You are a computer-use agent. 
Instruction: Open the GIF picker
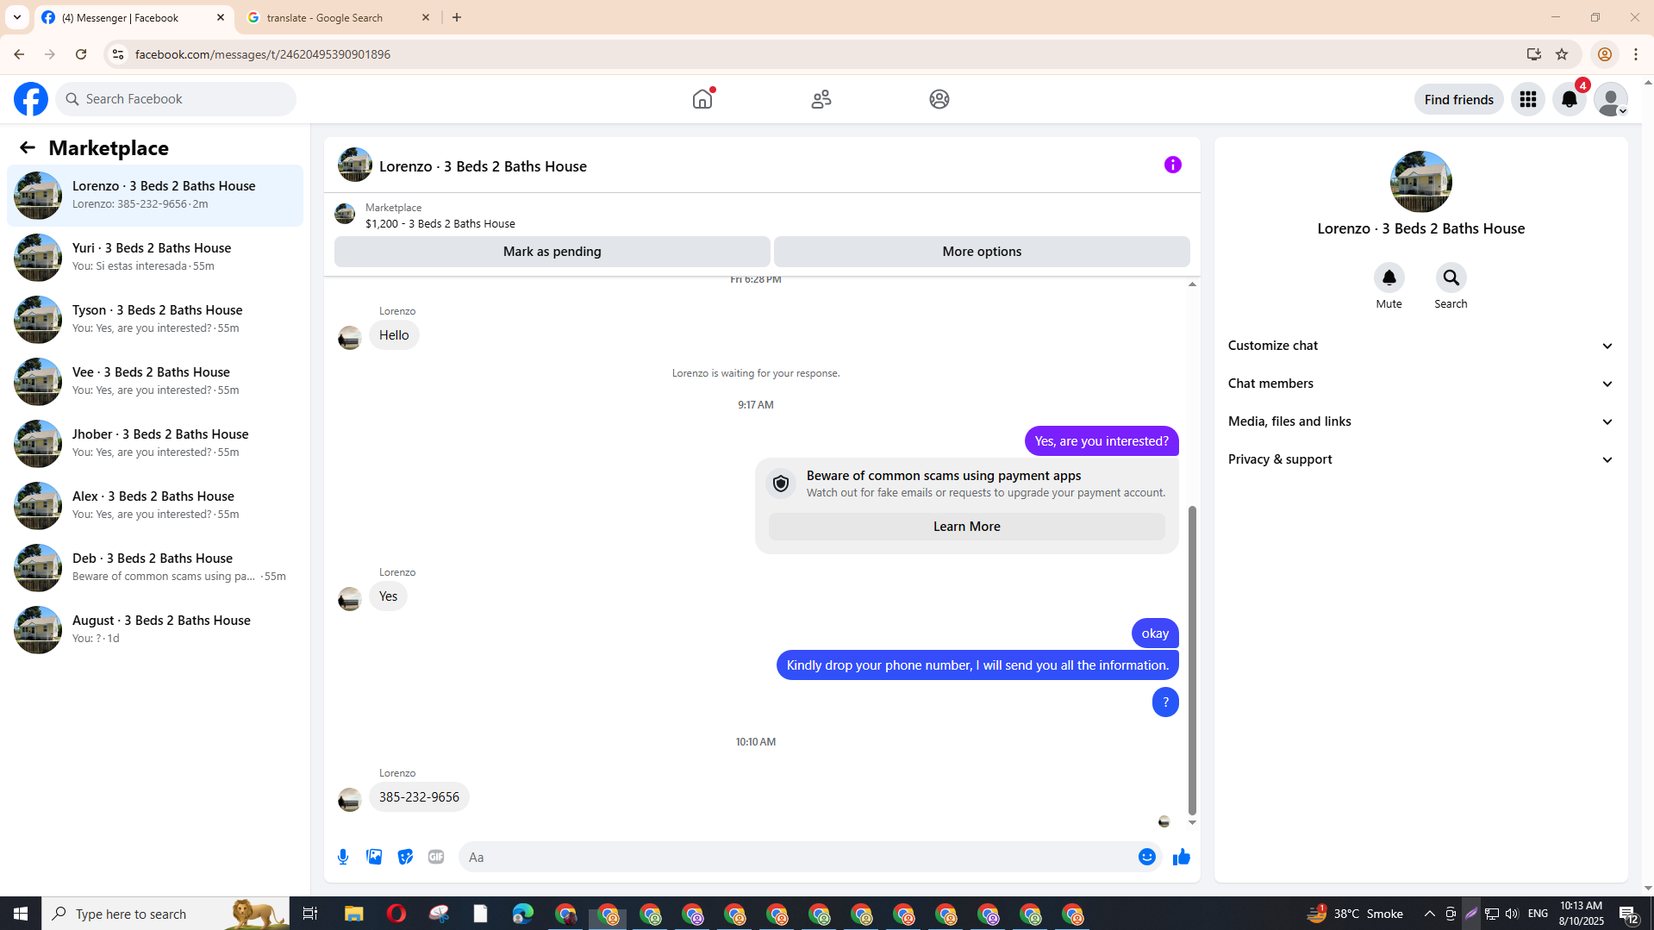(436, 857)
